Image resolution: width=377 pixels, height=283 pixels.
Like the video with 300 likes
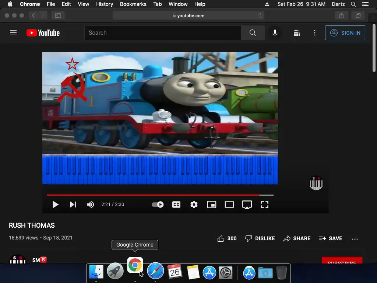(227, 238)
